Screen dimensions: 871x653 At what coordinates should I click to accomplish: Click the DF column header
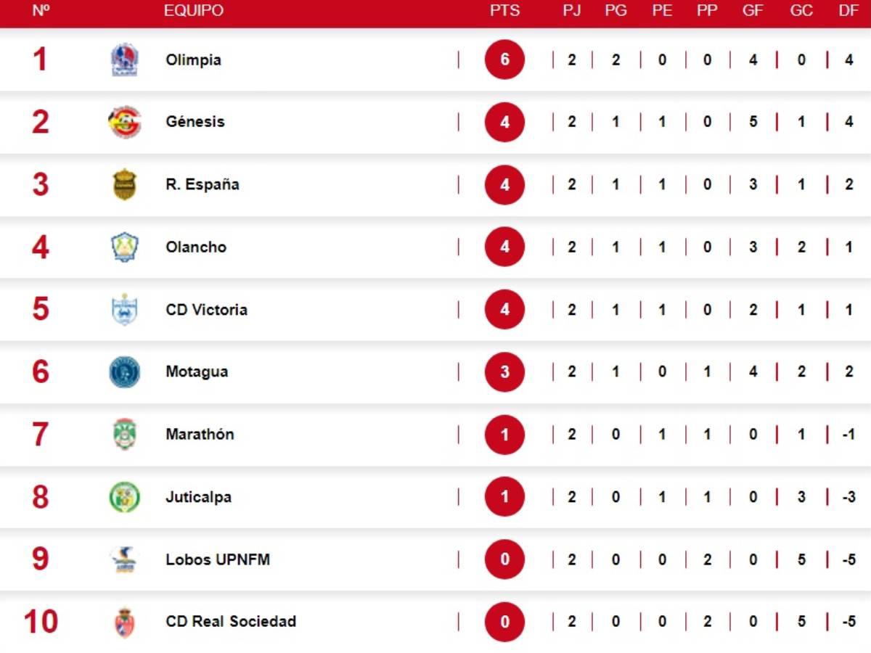coord(848,11)
